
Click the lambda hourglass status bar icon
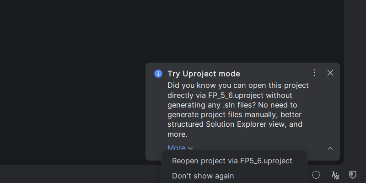pos(335,175)
